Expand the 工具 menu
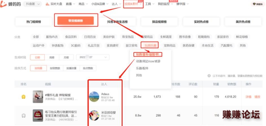This screenshot has height=126, width=266. tap(150, 4)
